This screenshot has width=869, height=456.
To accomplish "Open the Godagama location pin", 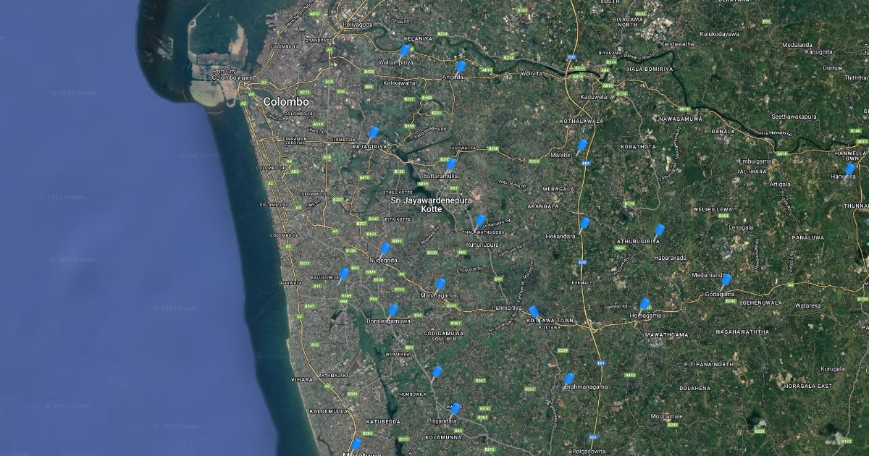I will (x=726, y=280).
